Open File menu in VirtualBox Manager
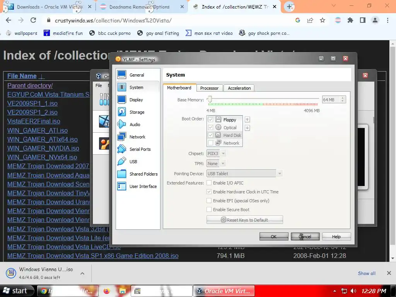 click(x=99, y=85)
